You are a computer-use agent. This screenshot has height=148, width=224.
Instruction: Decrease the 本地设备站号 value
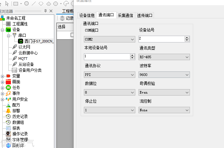coord(132,58)
